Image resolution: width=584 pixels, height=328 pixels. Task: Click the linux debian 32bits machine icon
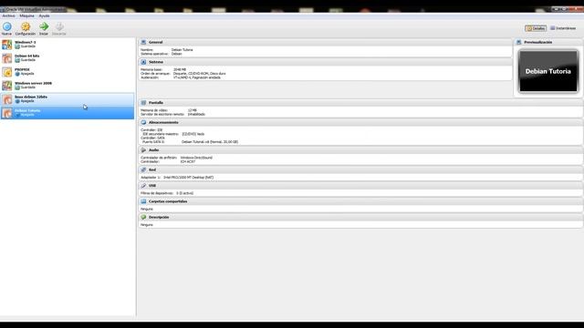coord(6,99)
